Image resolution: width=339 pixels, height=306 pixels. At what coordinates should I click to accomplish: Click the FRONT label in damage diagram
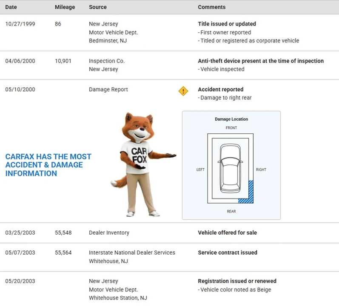pyautogui.click(x=231, y=128)
